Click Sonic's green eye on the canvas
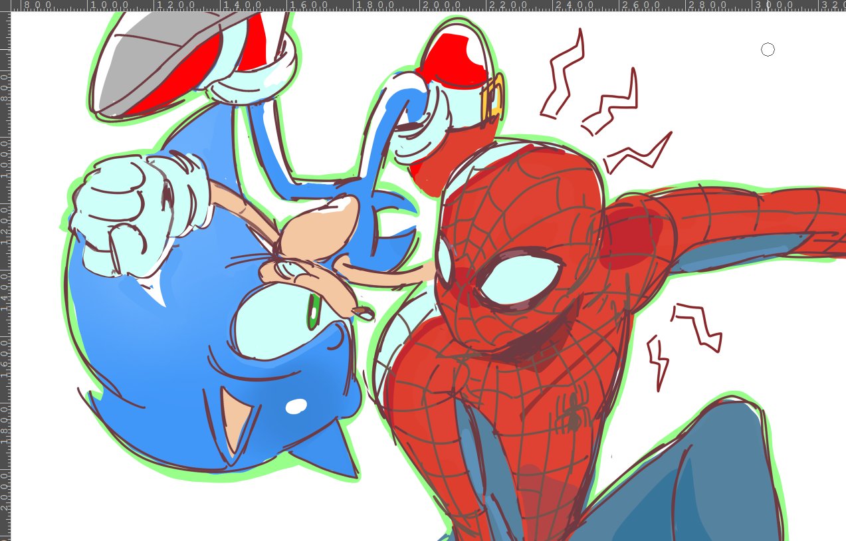Image resolution: width=846 pixels, height=541 pixels. 314,312
